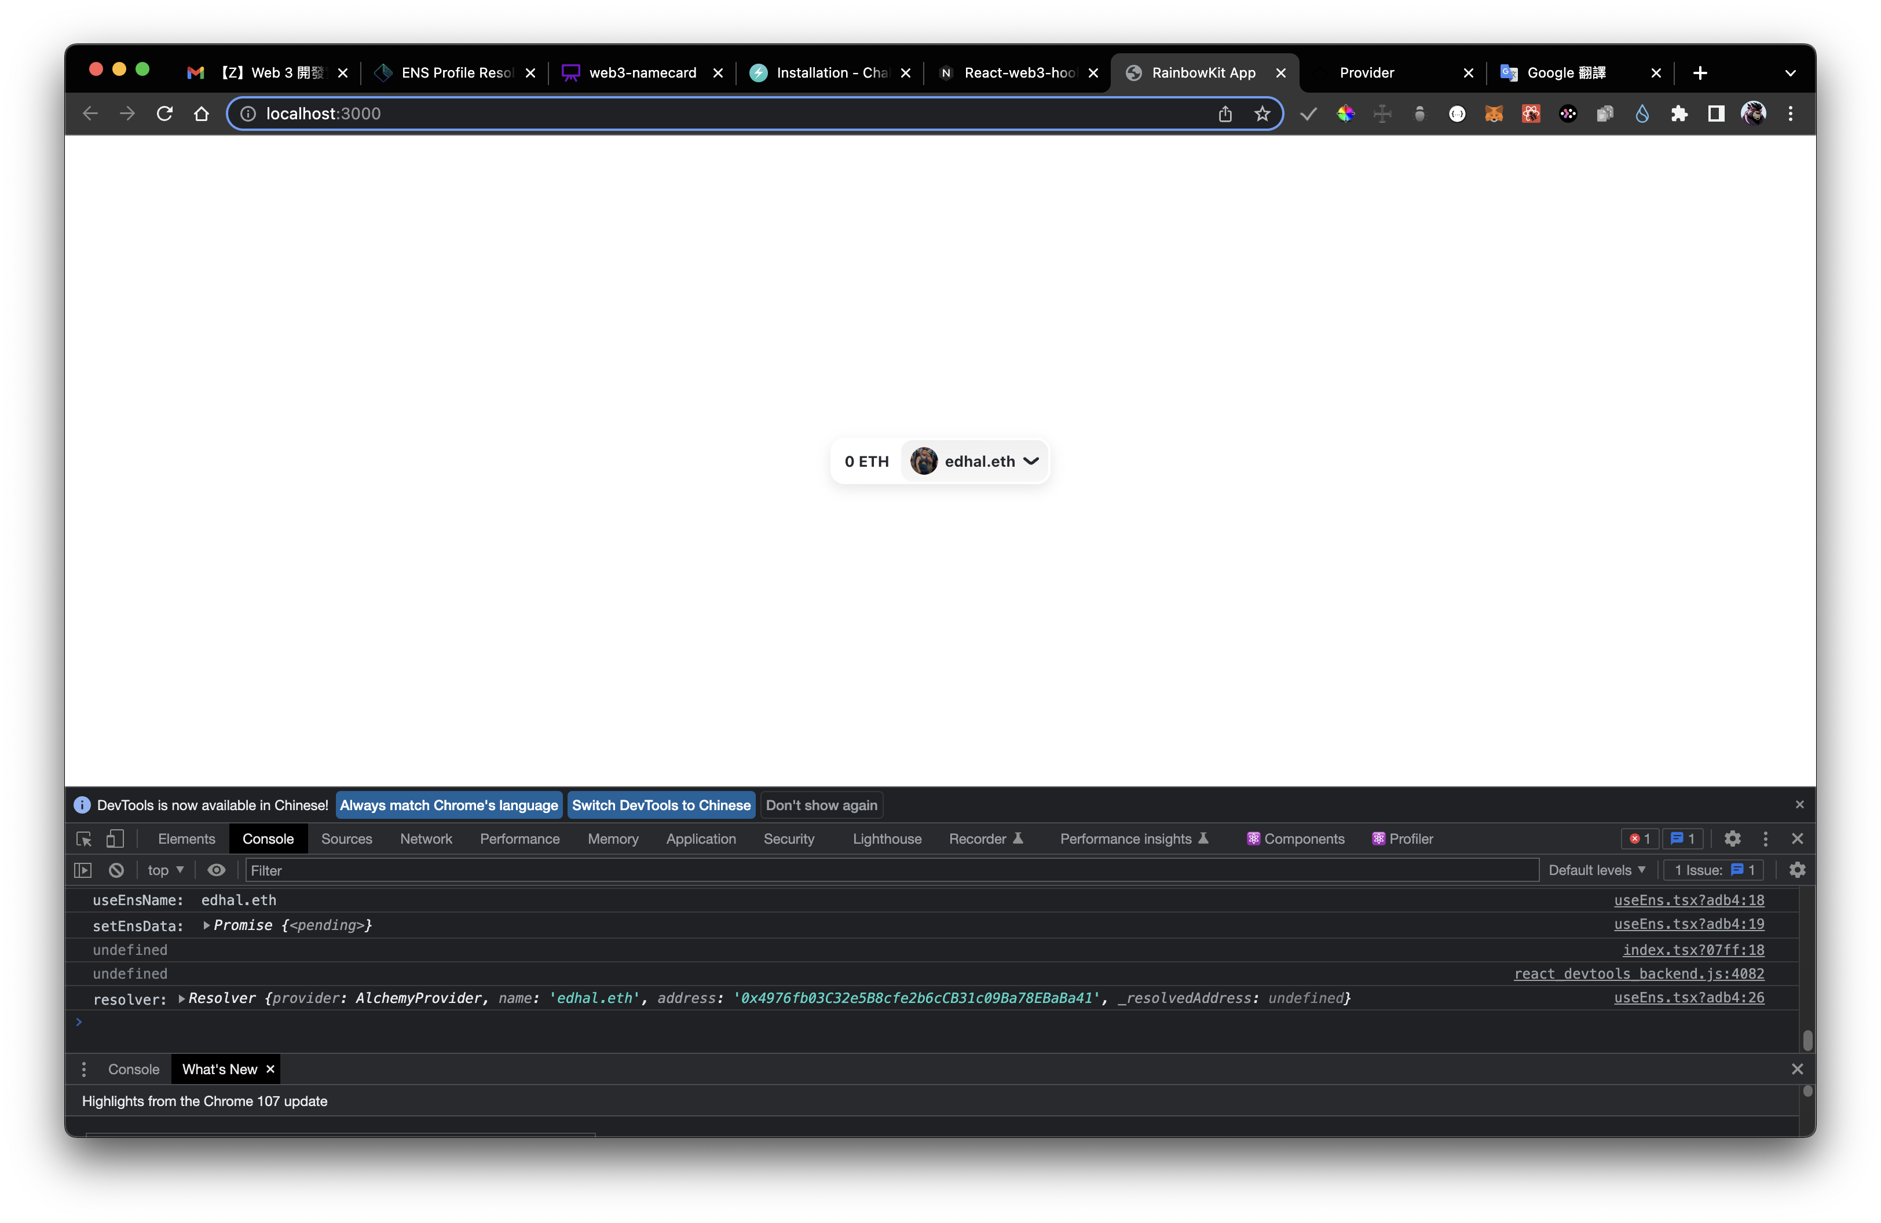Click the inspect element picker icon
Screen dimensions: 1881x1223
[84, 839]
